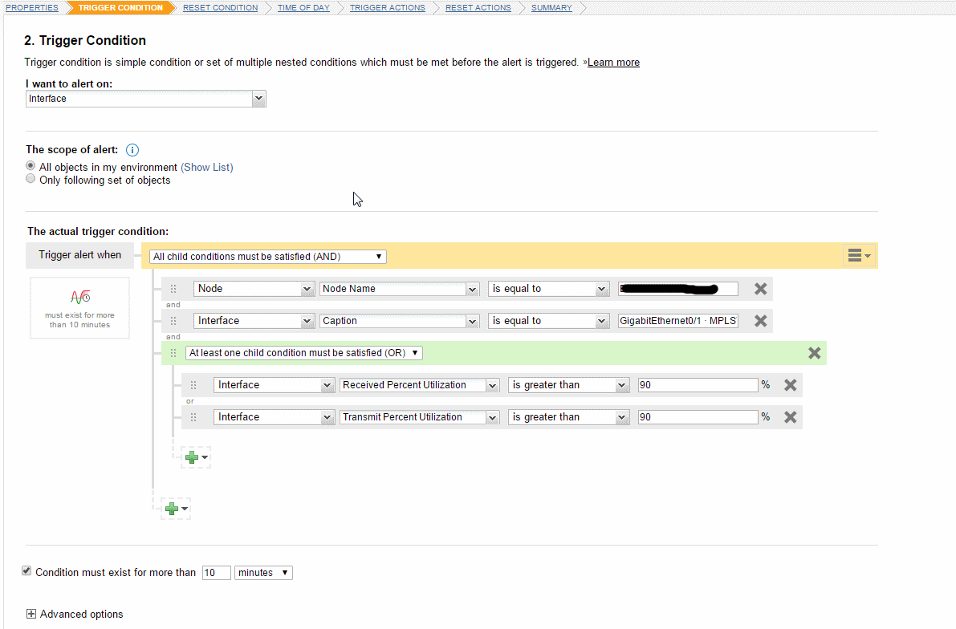The width and height of the screenshot is (956, 629).
Task: Open I want to alert on dropdown
Action: (x=146, y=99)
